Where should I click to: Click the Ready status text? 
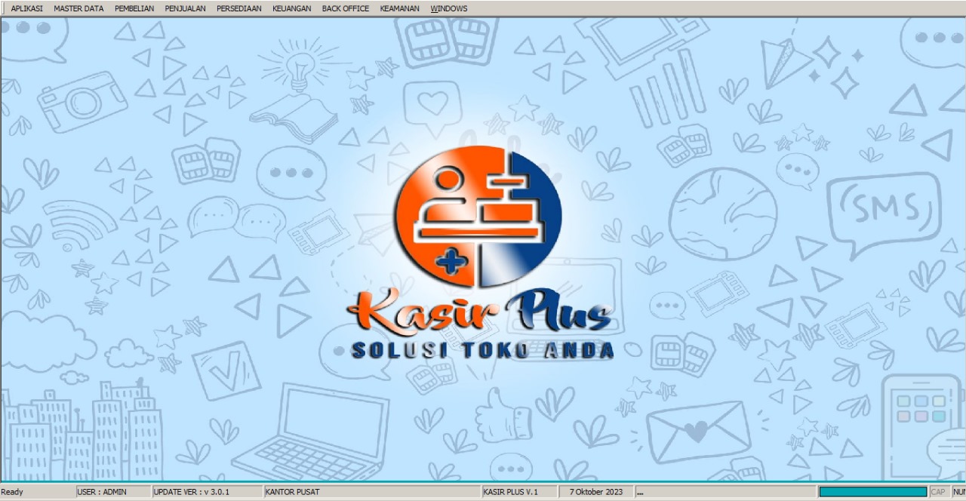(x=12, y=492)
